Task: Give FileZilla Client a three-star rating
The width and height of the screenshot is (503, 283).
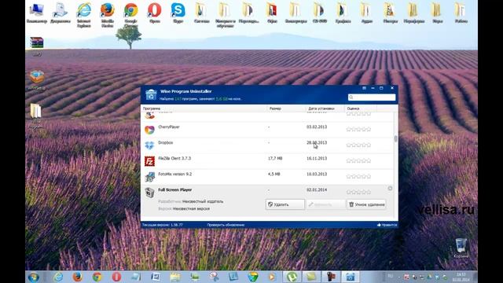Action: click(x=358, y=160)
